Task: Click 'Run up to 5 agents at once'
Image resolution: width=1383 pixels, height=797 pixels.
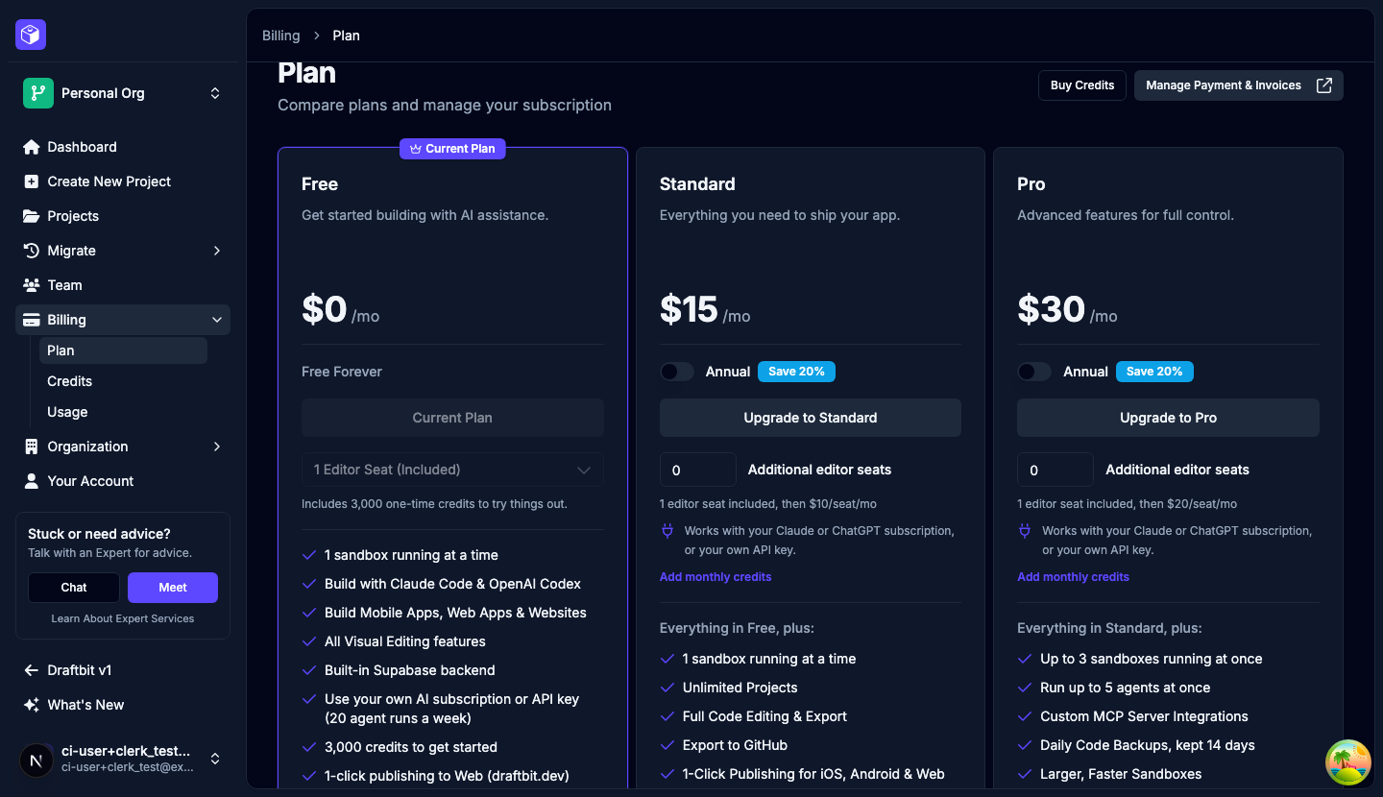Action: pyautogui.click(x=1125, y=688)
